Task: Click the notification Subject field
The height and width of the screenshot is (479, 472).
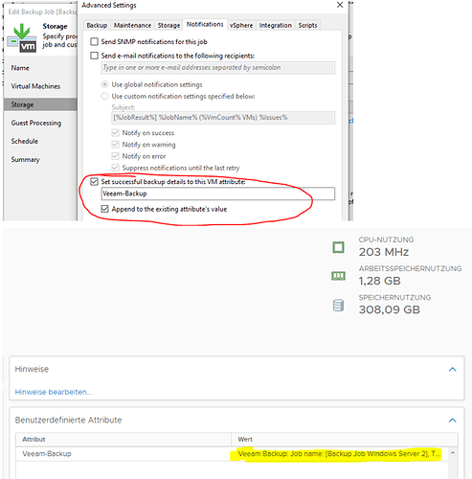Action: pyautogui.click(x=223, y=118)
